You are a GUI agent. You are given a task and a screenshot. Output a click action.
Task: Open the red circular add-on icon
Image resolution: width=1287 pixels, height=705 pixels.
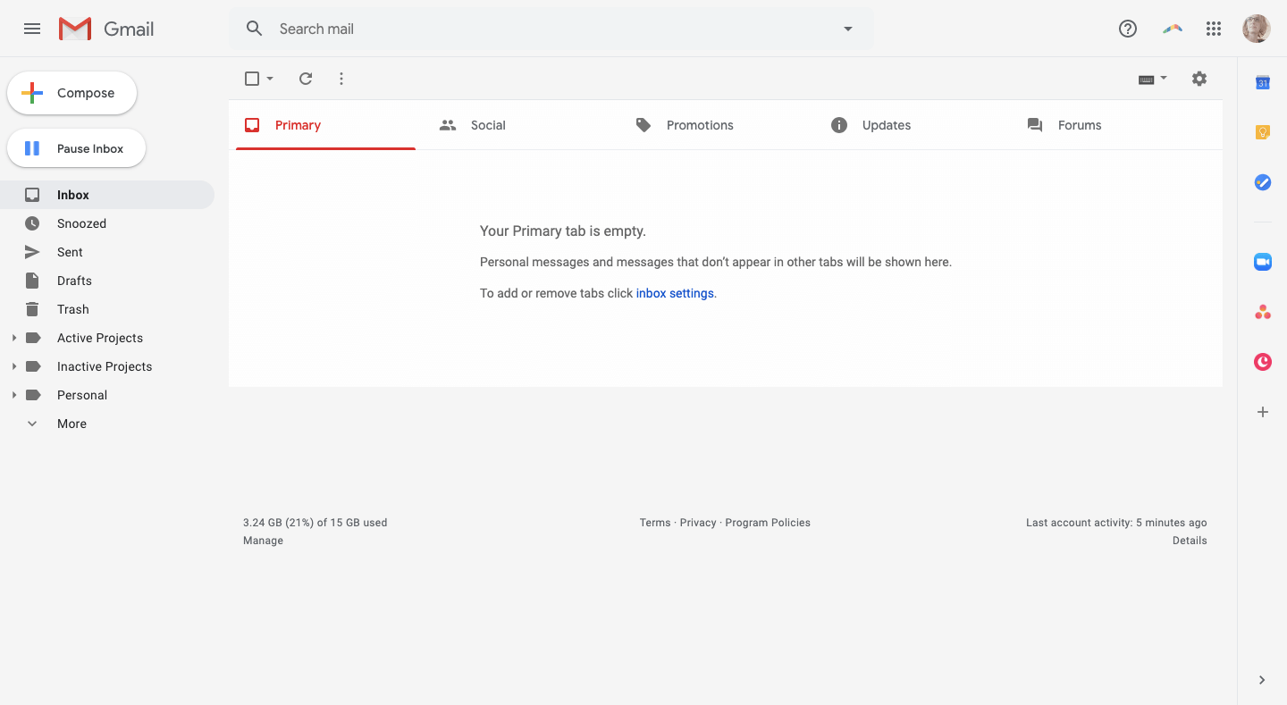click(x=1263, y=362)
